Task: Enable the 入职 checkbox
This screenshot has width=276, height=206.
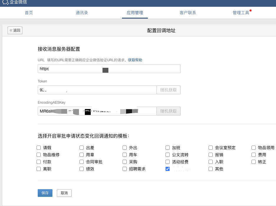Action: pos(211,161)
